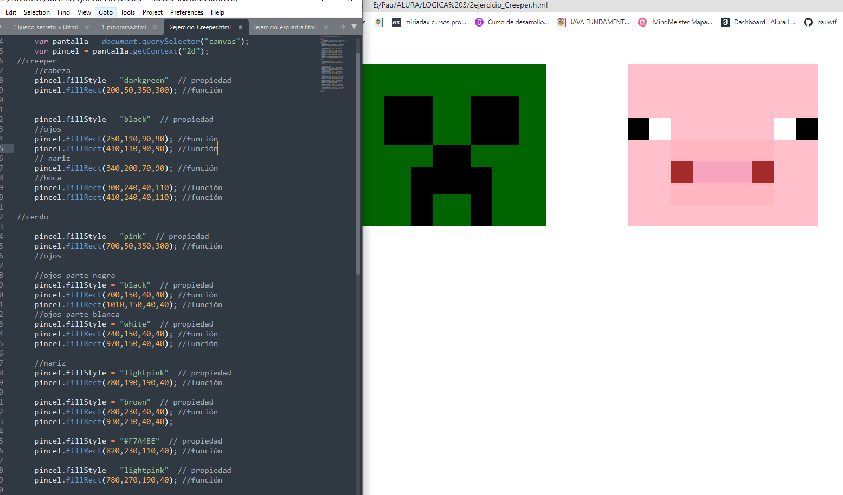Click the //creeper comment line
Image resolution: width=843 pixels, height=495 pixels.
(x=37, y=61)
